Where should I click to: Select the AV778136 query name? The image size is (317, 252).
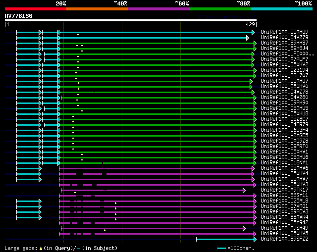coord(19,16)
